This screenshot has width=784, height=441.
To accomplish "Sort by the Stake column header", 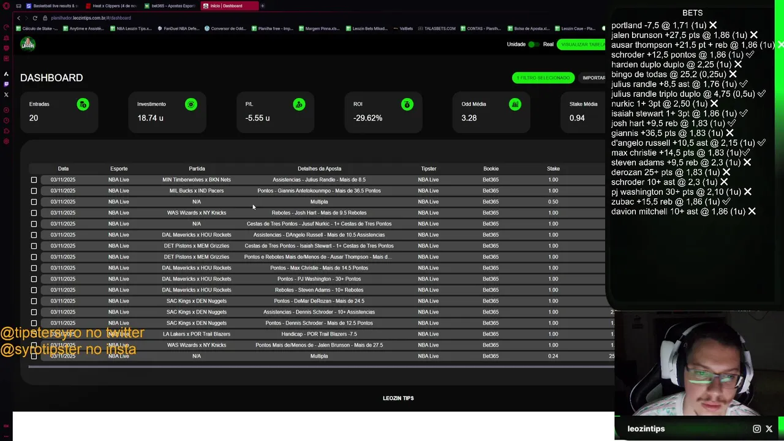I will [x=553, y=168].
